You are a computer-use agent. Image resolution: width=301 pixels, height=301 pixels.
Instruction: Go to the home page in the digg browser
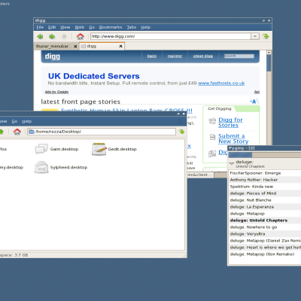(81, 37)
